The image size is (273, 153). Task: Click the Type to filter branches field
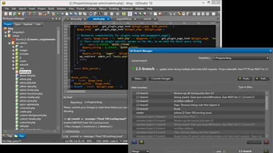click(x=253, y=87)
